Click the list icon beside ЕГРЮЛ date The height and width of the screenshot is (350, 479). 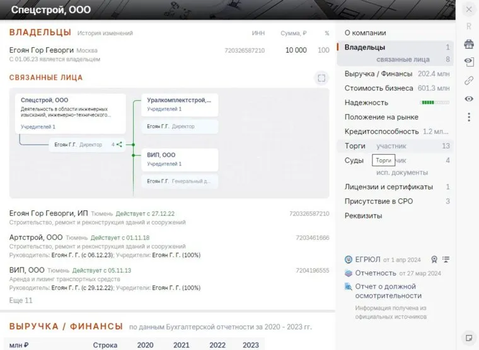tap(446, 259)
